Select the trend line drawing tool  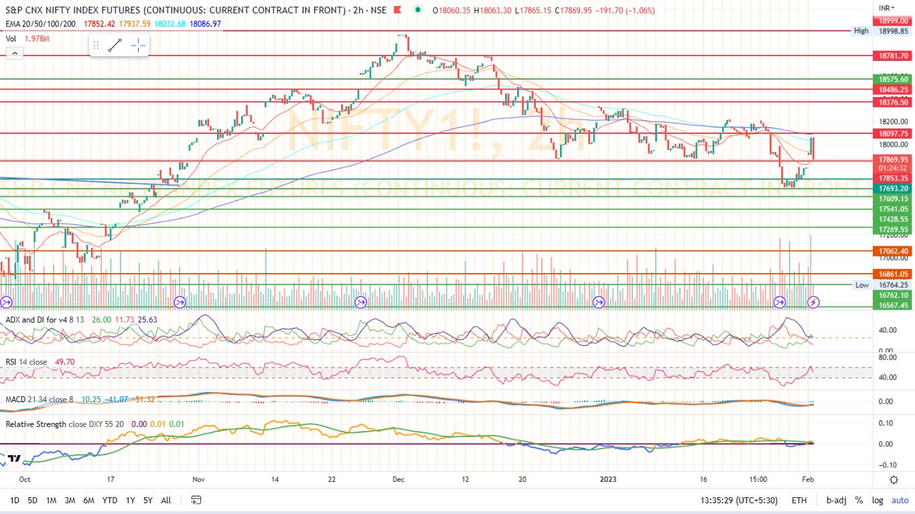[x=115, y=46]
